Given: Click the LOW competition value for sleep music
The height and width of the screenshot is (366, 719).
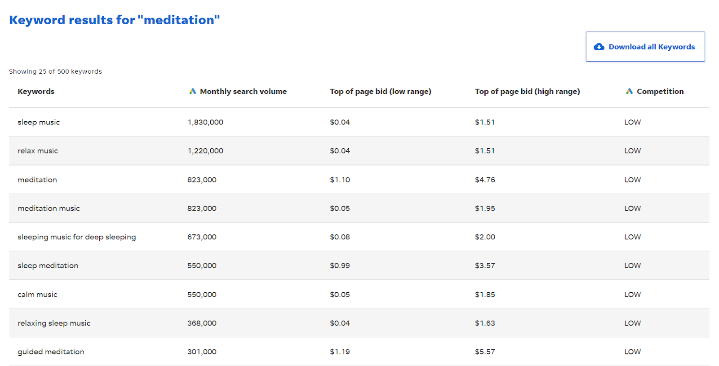Looking at the screenshot, I should pos(632,122).
